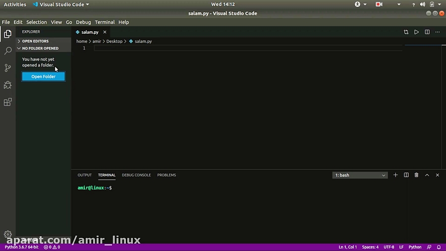The width and height of the screenshot is (446, 251).
Task: Split the terminal panel
Action: (x=406, y=175)
